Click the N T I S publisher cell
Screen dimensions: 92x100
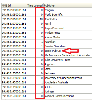68,87
